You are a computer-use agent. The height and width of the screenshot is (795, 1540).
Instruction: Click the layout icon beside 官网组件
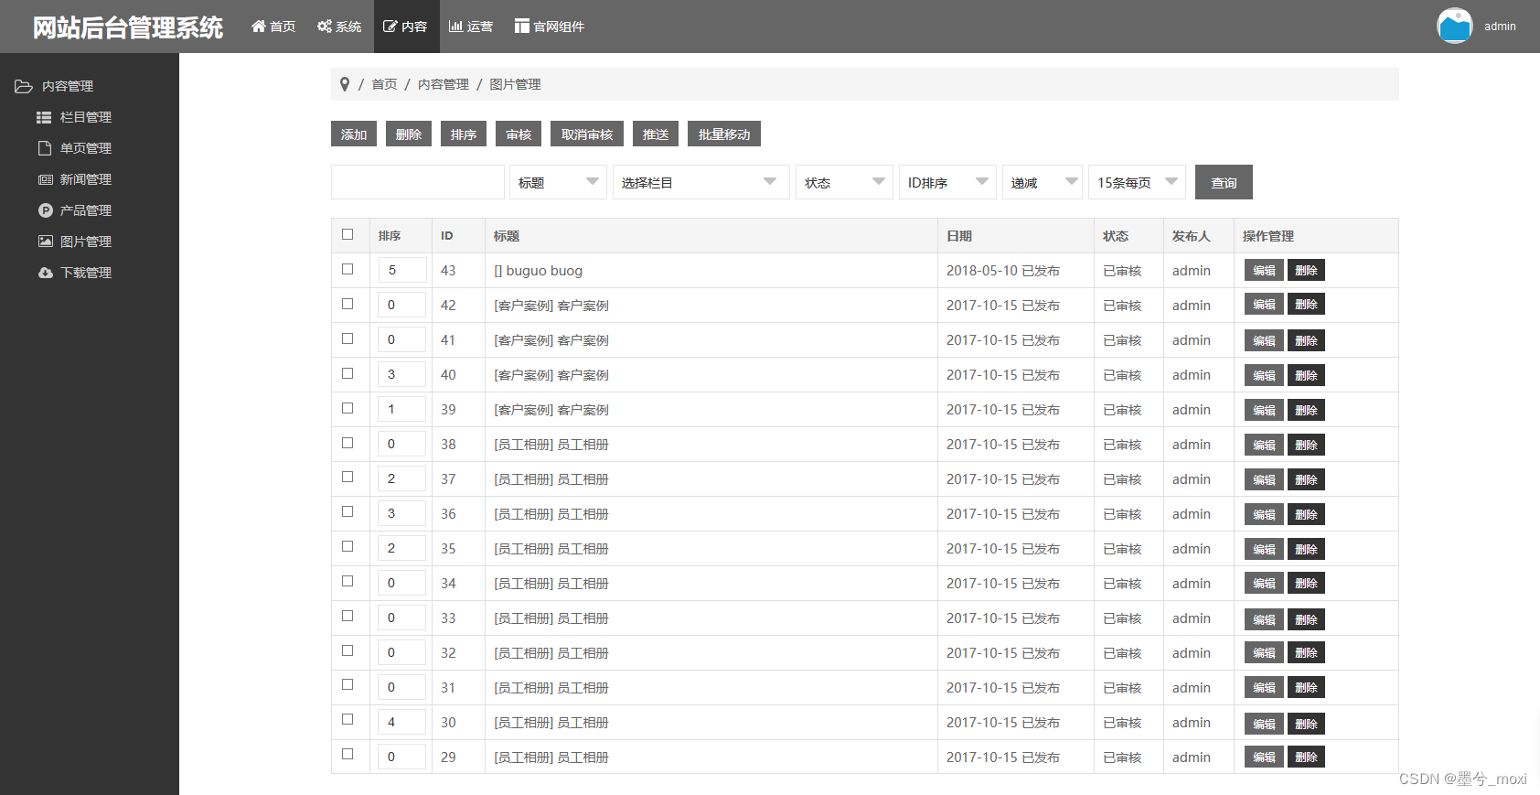click(x=522, y=27)
